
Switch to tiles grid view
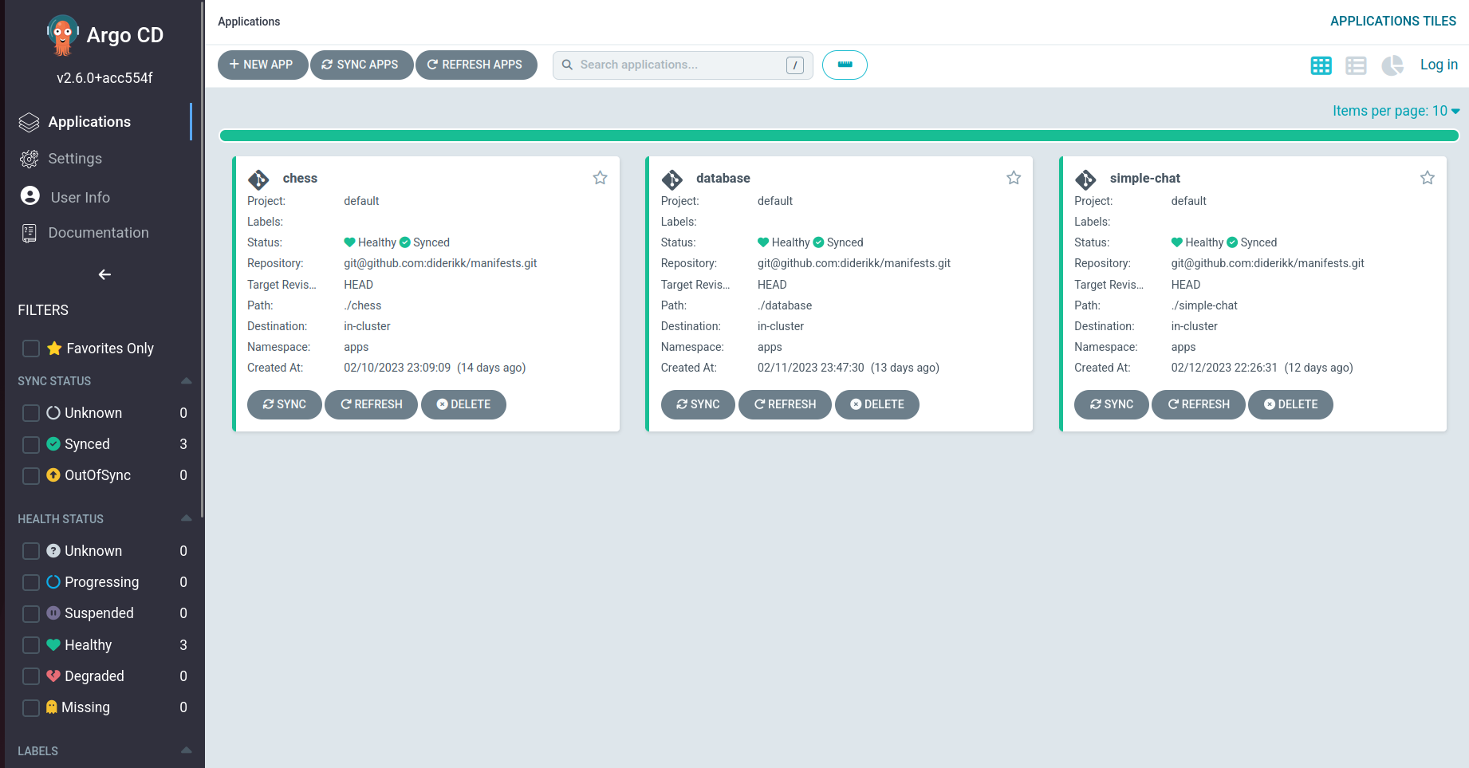pos(1321,65)
